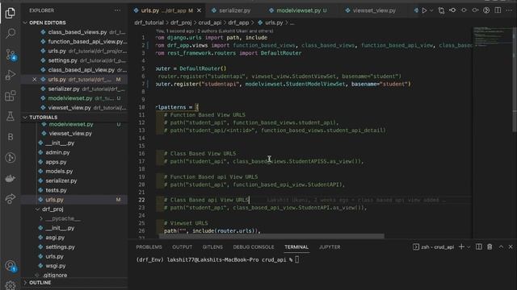Open Run and Debug view
517x290 pixels.
[x=11, y=75]
